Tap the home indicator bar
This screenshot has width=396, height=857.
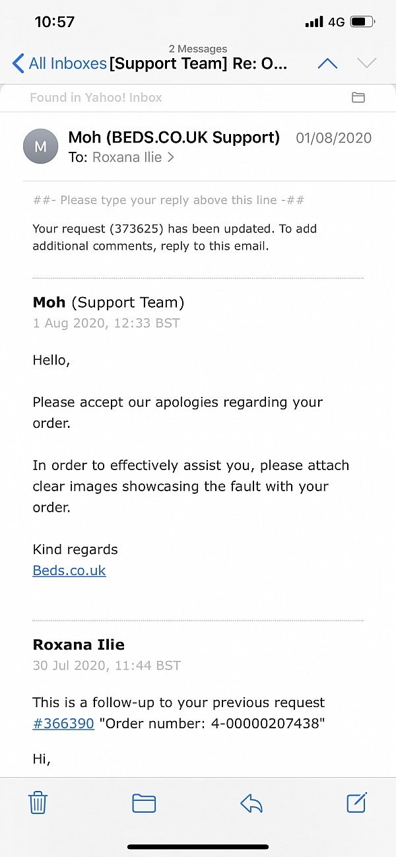coord(198,846)
